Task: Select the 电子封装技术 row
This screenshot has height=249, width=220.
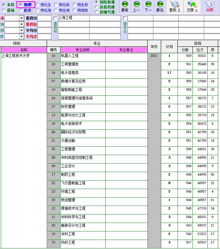Action: pyautogui.click(x=83, y=125)
